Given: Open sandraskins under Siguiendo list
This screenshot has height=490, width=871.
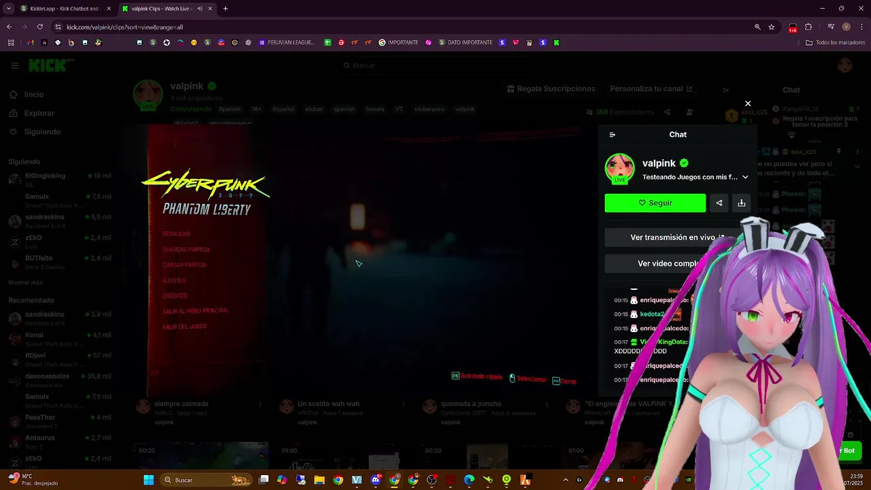Looking at the screenshot, I should (60, 220).
